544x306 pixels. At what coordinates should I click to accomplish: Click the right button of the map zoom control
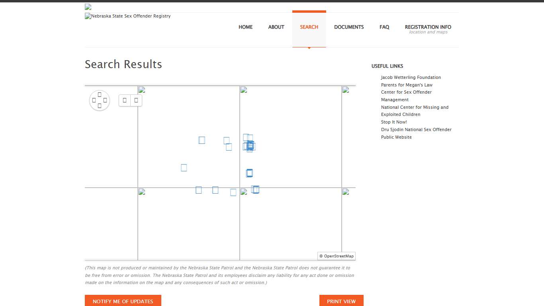coord(136,100)
